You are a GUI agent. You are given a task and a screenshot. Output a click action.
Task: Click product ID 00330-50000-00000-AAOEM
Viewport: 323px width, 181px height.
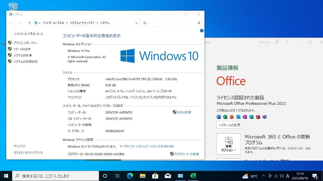[104, 154]
